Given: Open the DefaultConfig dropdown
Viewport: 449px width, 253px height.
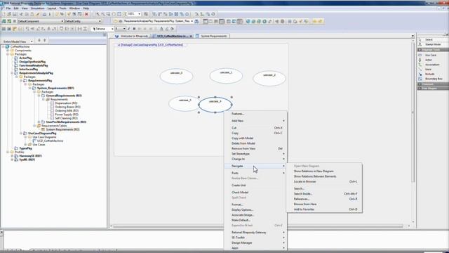Looking at the screenshot, I should coord(100,21).
